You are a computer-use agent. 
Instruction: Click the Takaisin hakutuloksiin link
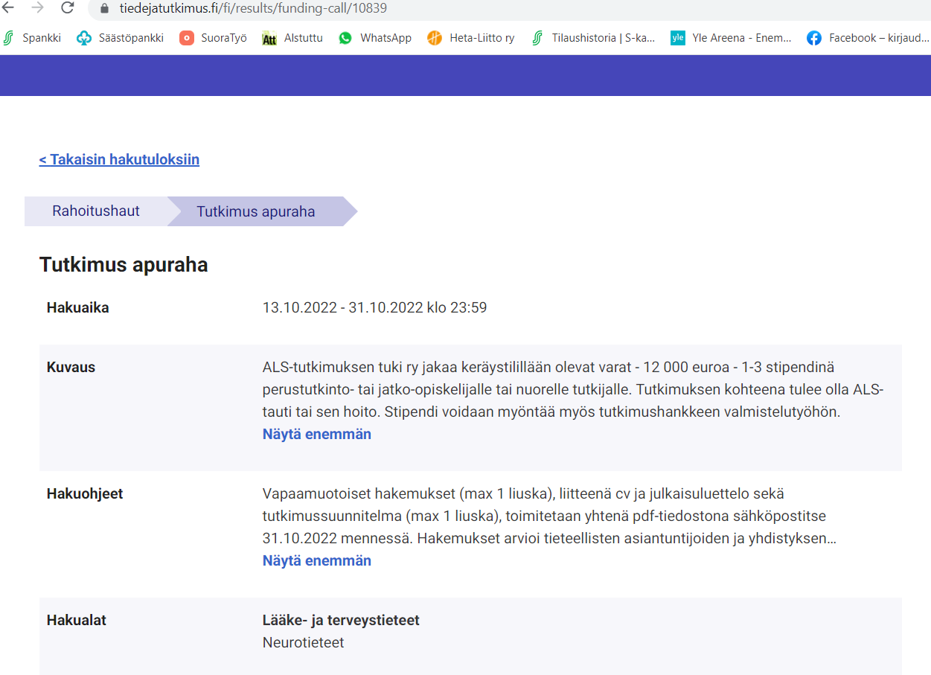[x=119, y=159]
